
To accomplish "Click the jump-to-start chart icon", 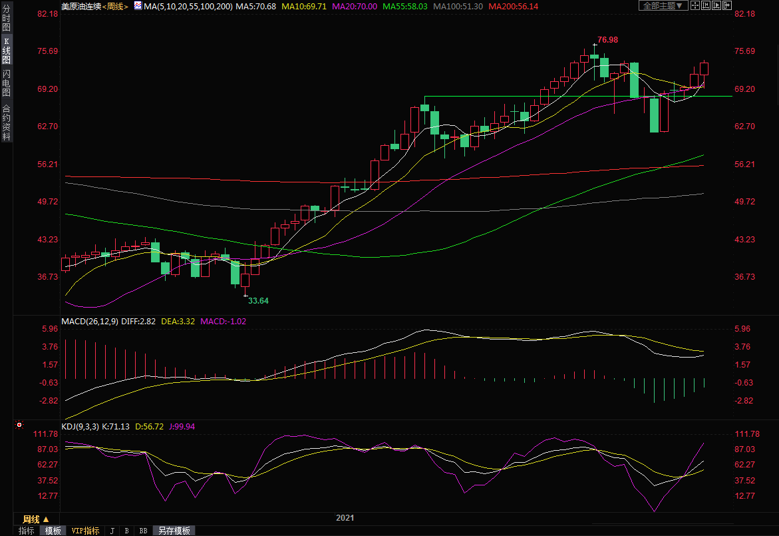I will 706,5.
